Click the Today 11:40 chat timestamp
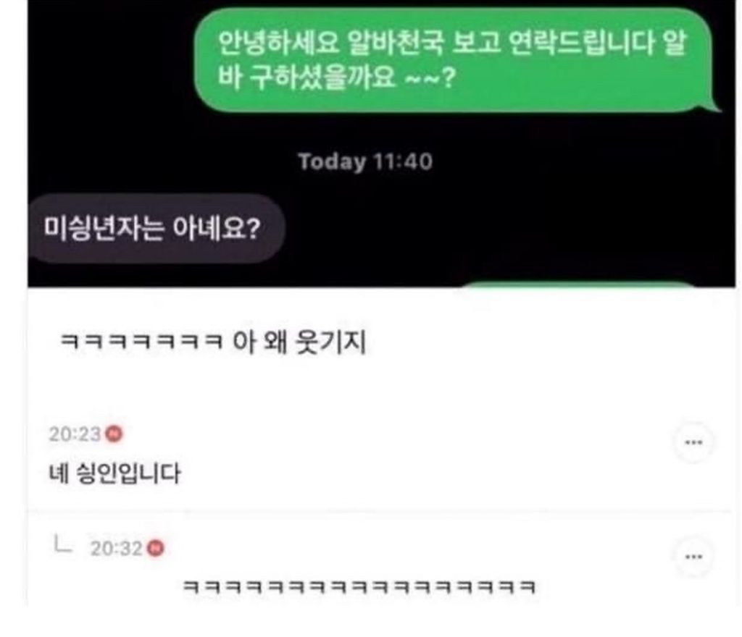Viewport: 742px width, 637px height. click(365, 161)
